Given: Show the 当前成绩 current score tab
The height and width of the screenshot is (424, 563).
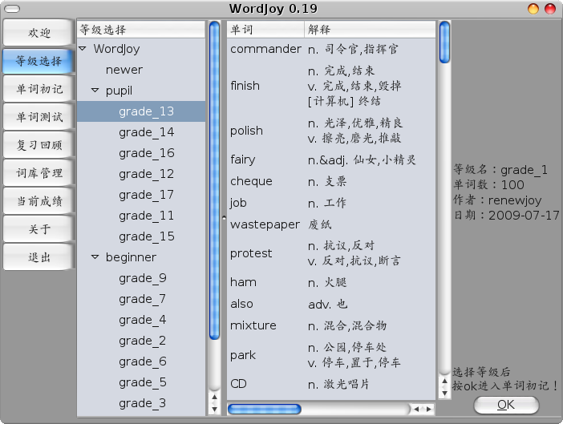Looking at the screenshot, I should click(x=39, y=201).
